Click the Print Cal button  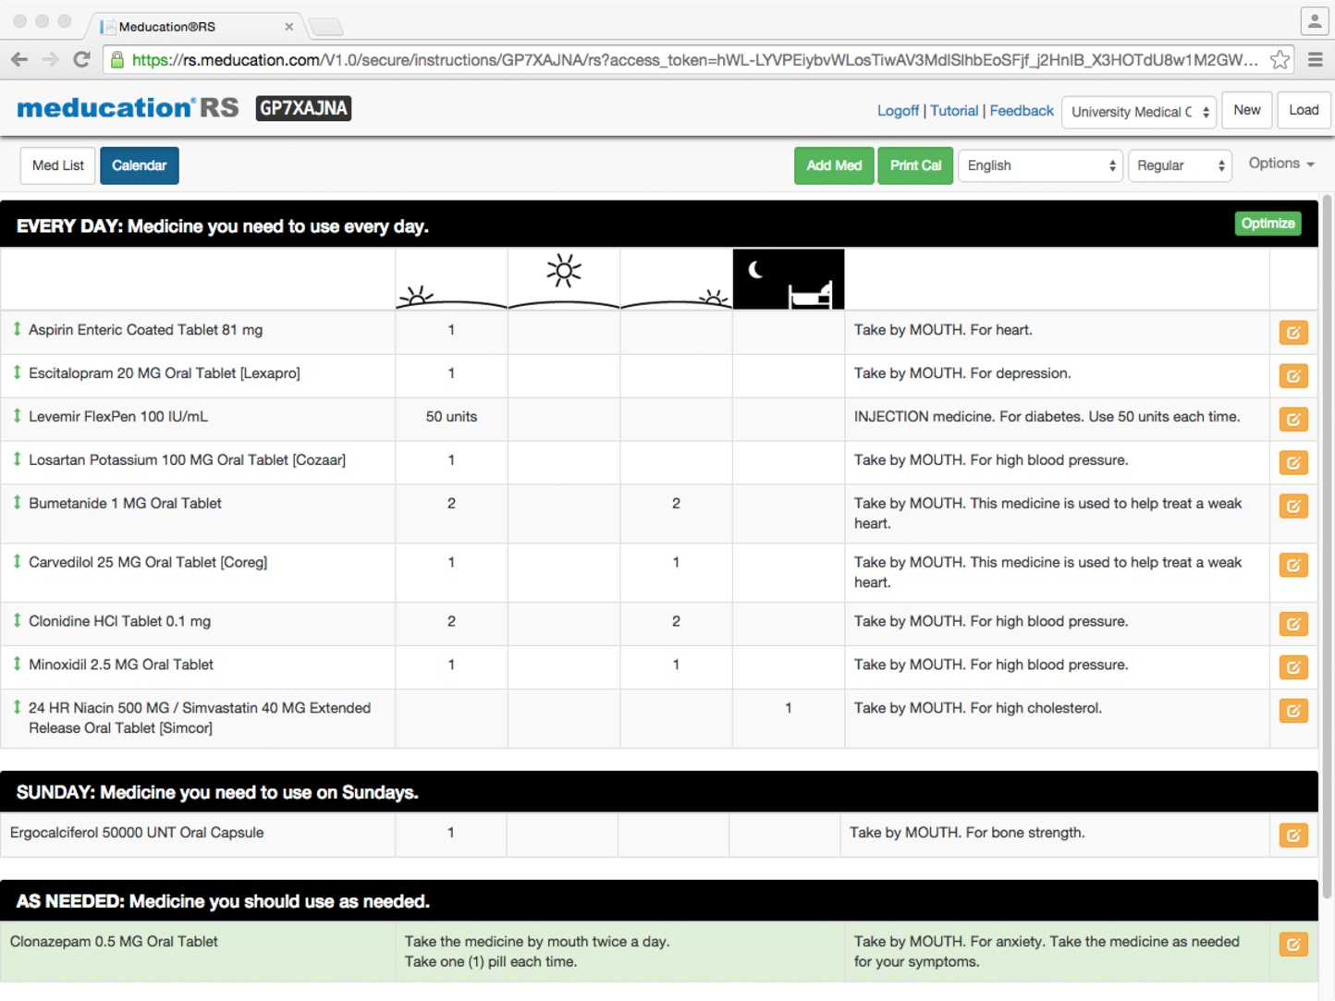[915, 166]
